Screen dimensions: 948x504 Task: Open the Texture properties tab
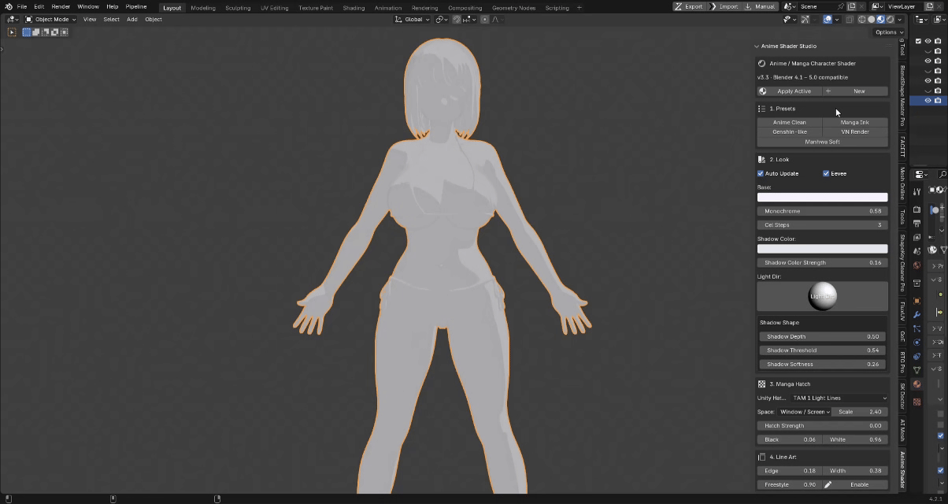[917, 402]
